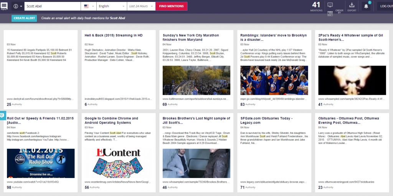This screenshot has height=196, width=393.
Task: Click the Export download icon
Action: pos(352,5)
